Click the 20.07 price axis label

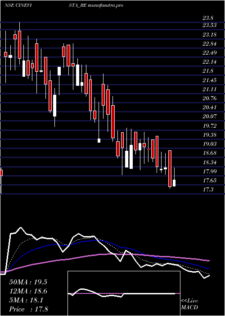pos(209,116)
